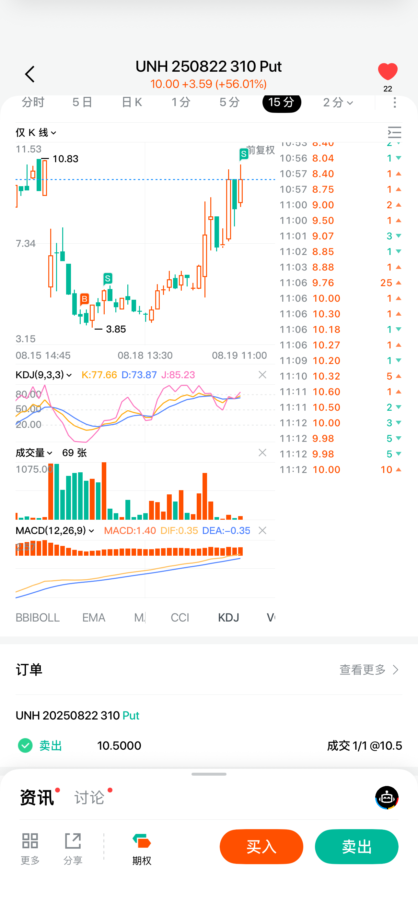The height and width of the screenshot is (907, 418).
Task: Tap the 前复权 adjustment label
Action: [x=261, y=150]
